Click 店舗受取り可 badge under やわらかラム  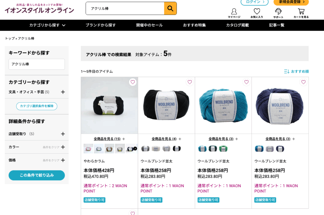[x=94, y=200]
